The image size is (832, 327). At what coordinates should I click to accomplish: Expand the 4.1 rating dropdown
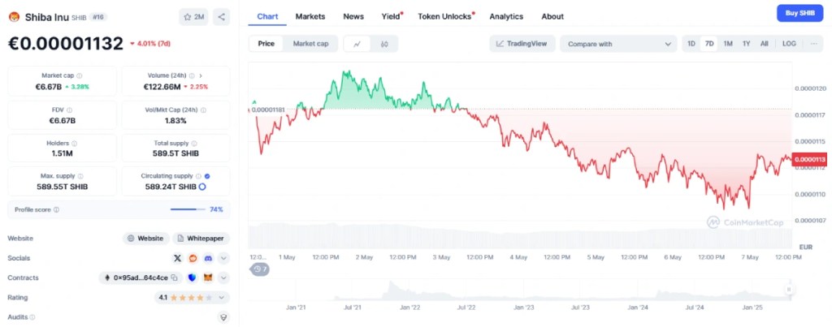click(x=224, y=298)
